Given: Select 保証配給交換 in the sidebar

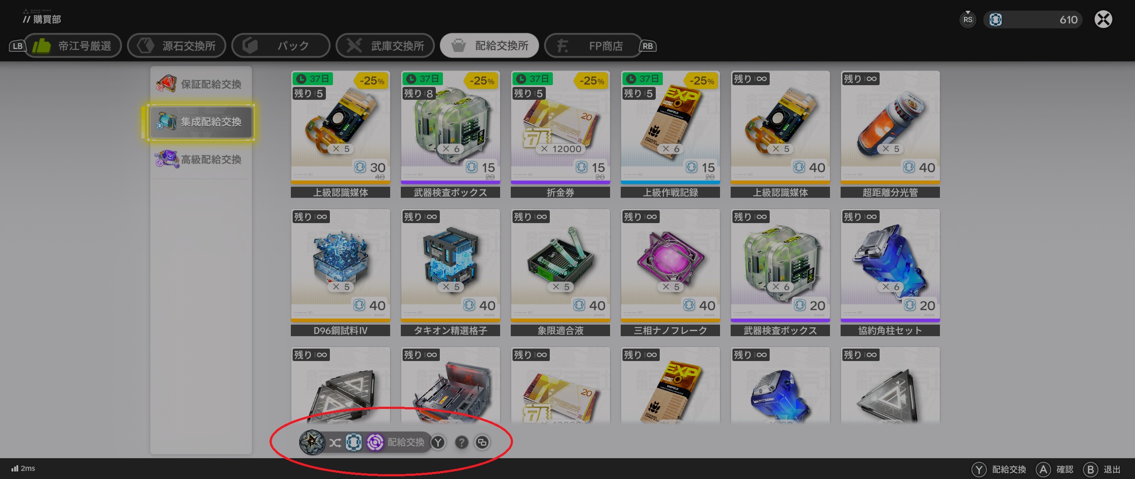Looking at the screenshot, I should click(x=200, y=84).
